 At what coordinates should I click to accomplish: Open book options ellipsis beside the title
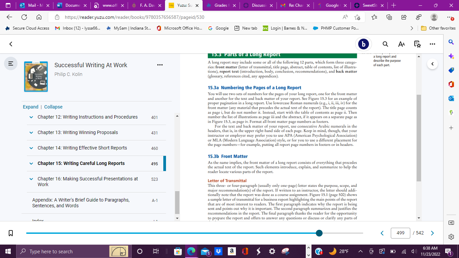[160, 65]
